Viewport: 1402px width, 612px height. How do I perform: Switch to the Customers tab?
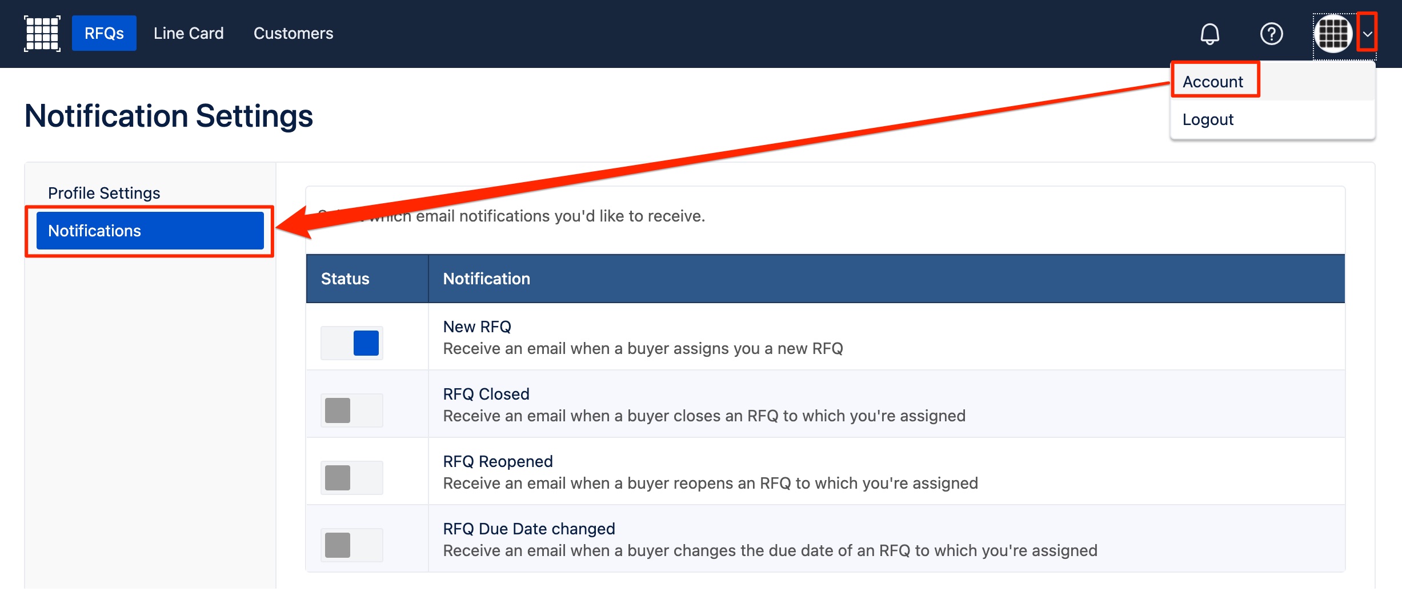[293, 33]
